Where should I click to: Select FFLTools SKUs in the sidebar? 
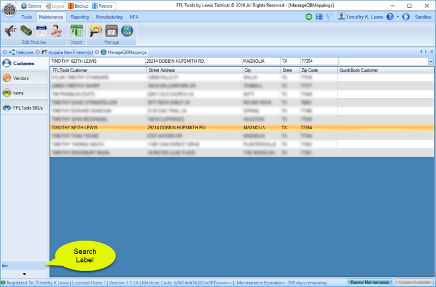click(x=25, y=107)
